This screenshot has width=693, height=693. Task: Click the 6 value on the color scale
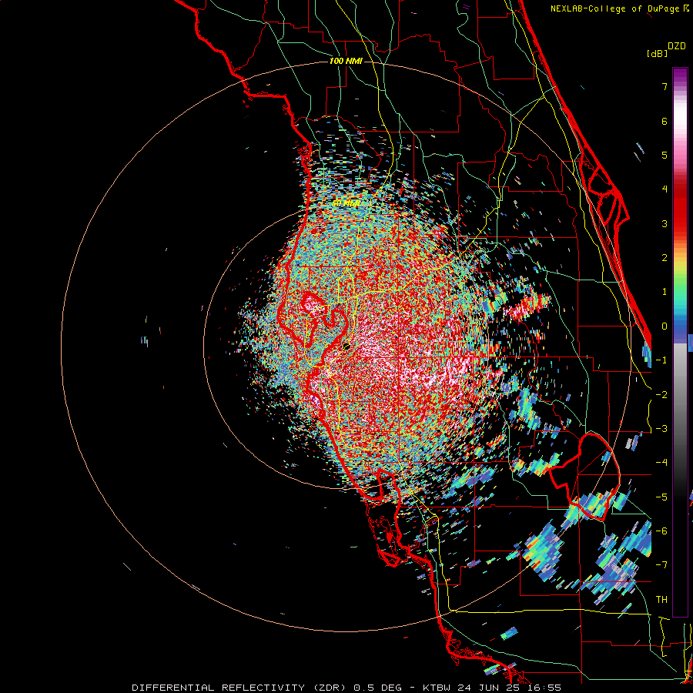(x=665, y=121)
